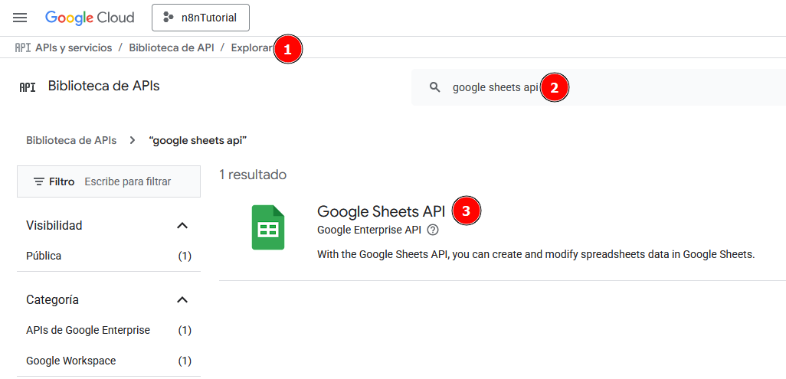Open Biblioteca de API breadcrumb
Viewport: 786px width, 379px height.
pos(172,48)
